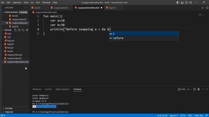Kill terminal with trash icon
This screenshot has width=209, height=117.
pyautogui.click(x=199, y=89)
